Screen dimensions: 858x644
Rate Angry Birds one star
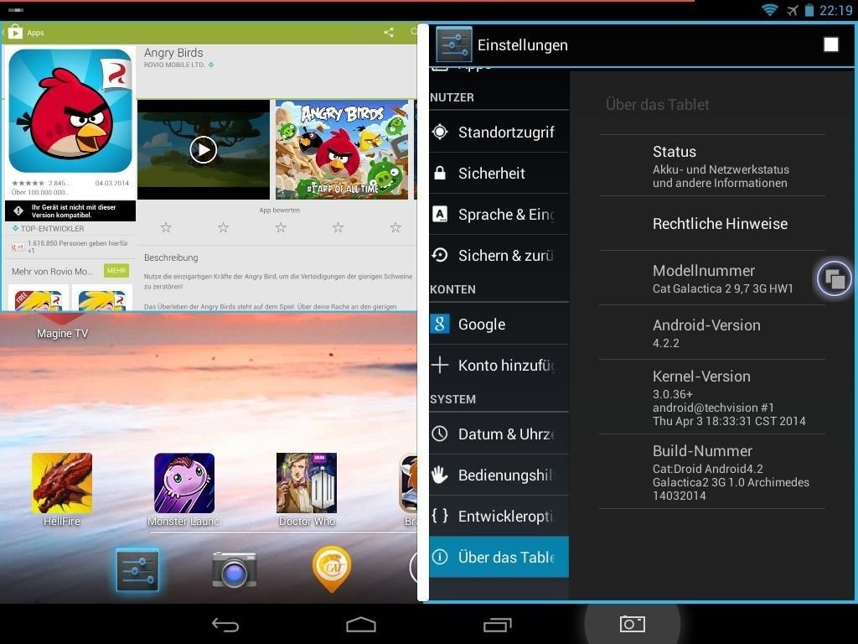coord(166,227)
